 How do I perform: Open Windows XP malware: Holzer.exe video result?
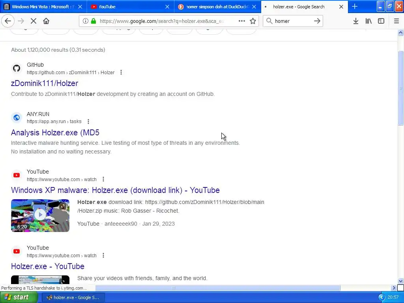coord(115,190)
